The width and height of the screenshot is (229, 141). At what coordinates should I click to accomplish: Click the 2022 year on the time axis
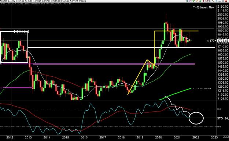click(196, 137)
